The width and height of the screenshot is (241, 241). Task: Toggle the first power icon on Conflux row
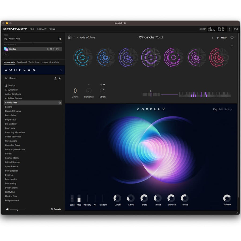(54, 49)
